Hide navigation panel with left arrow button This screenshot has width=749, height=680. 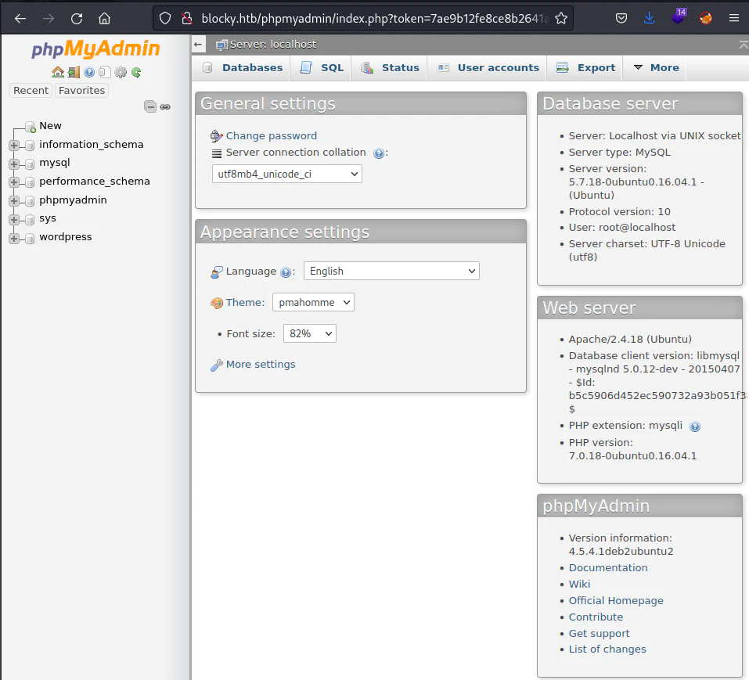198,45
